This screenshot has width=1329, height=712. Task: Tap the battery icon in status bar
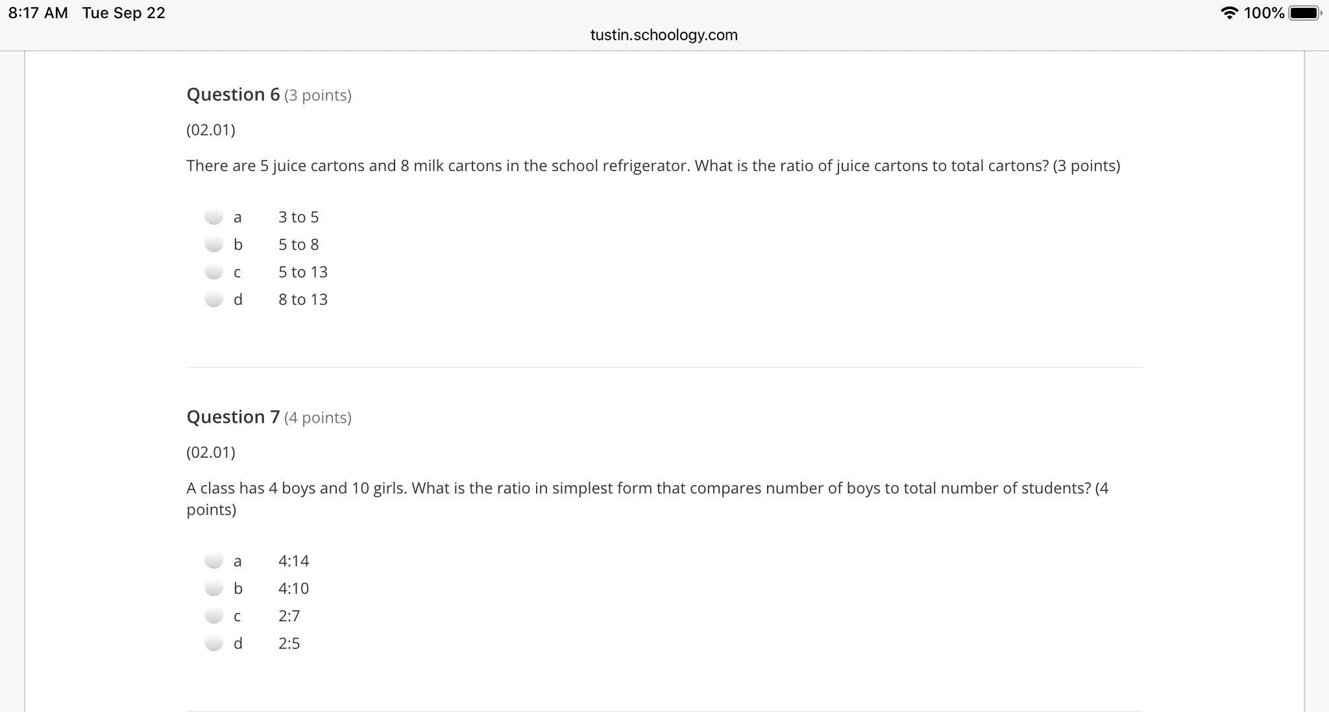coord(1305,13)
